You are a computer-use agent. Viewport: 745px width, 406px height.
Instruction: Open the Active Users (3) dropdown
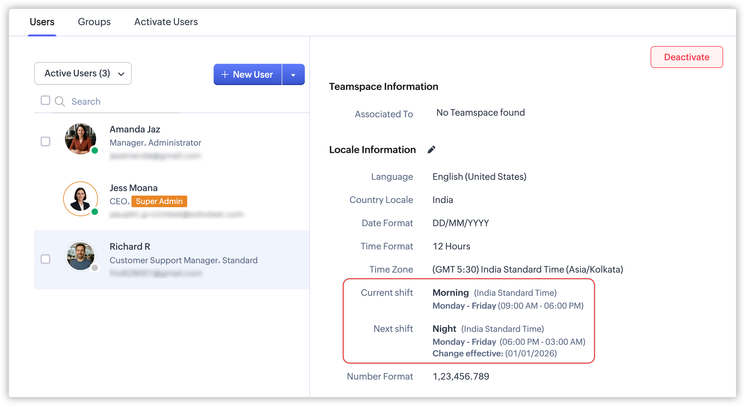coord(83,73)
